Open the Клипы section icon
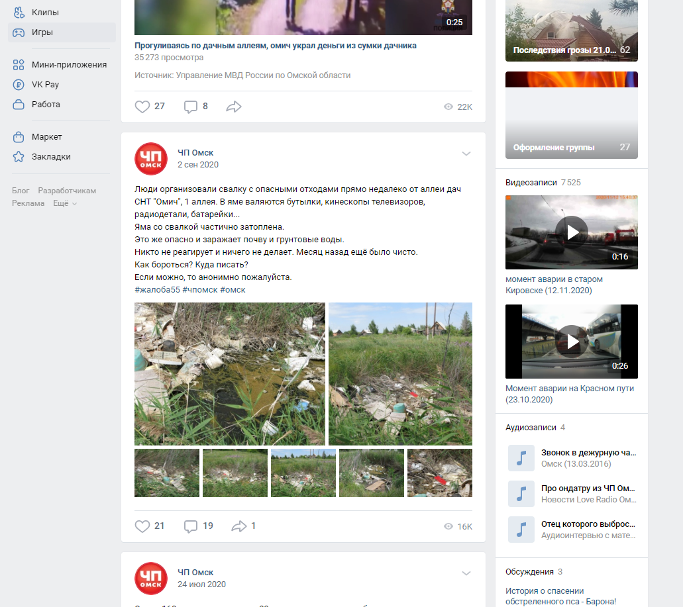 [19, 12]
